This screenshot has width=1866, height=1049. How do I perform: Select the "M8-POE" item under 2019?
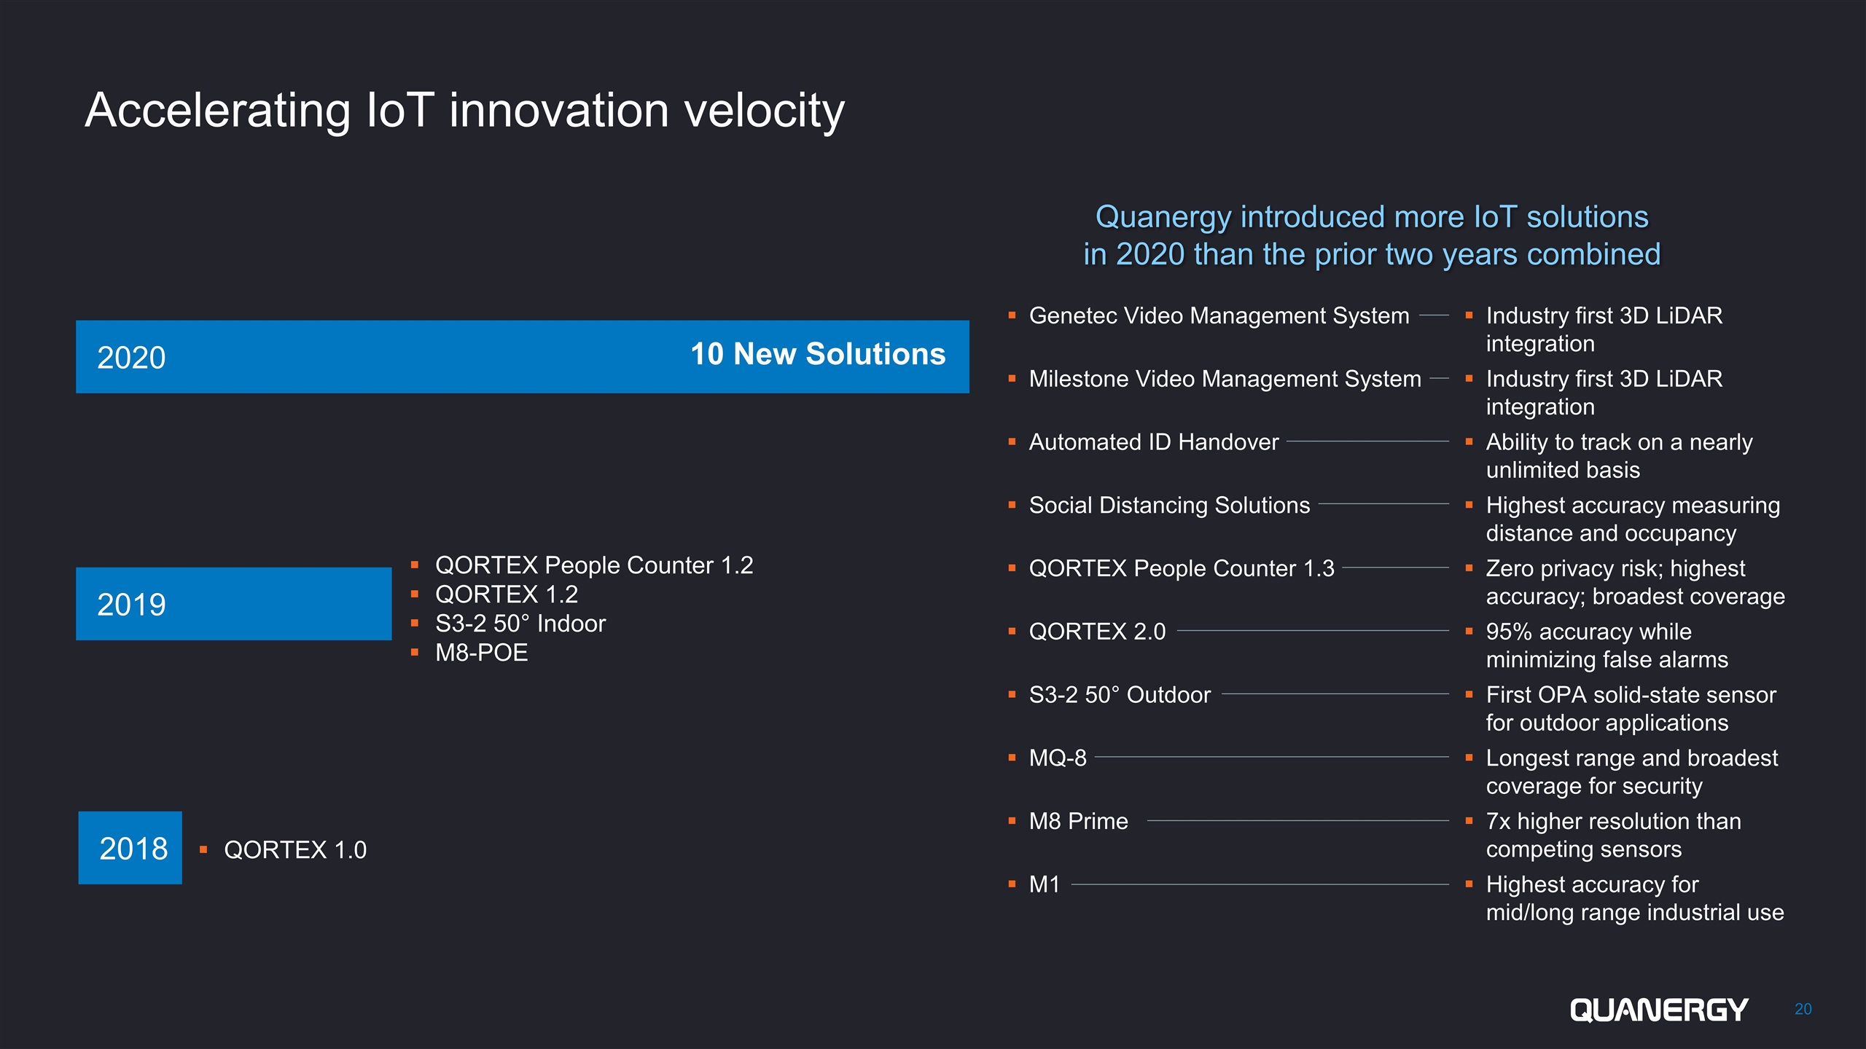[x=481, y=653]
